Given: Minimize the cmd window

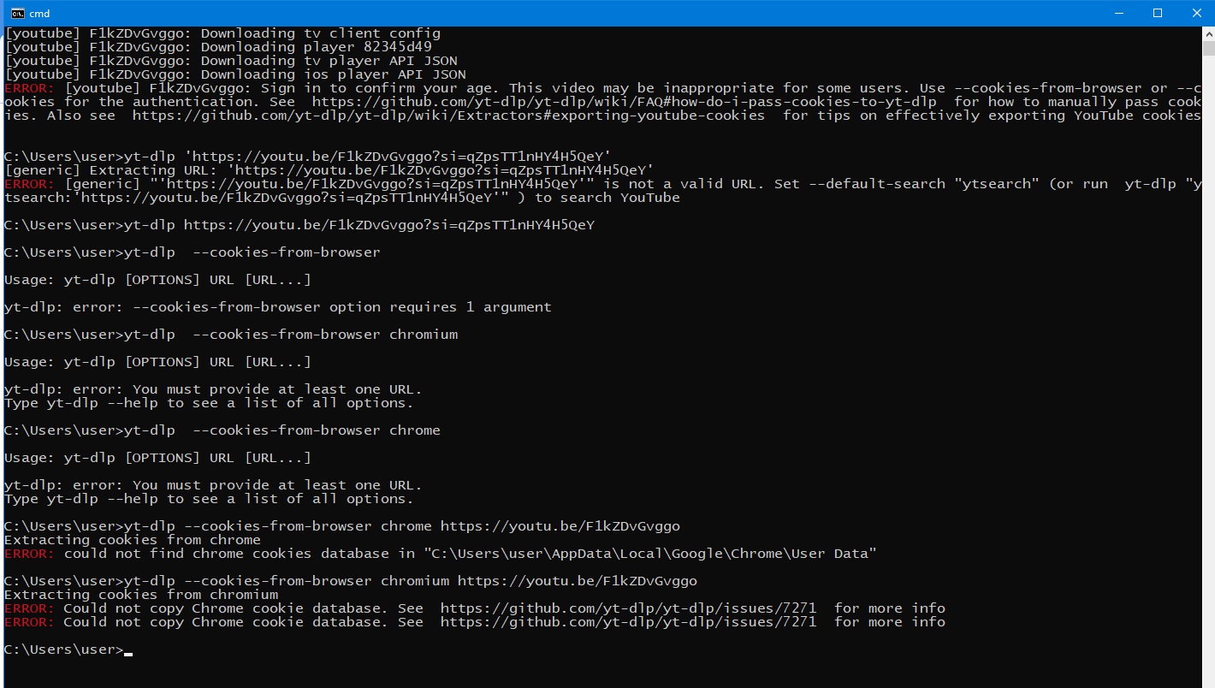Looking at the screenshot, I should coord(1118,13).
